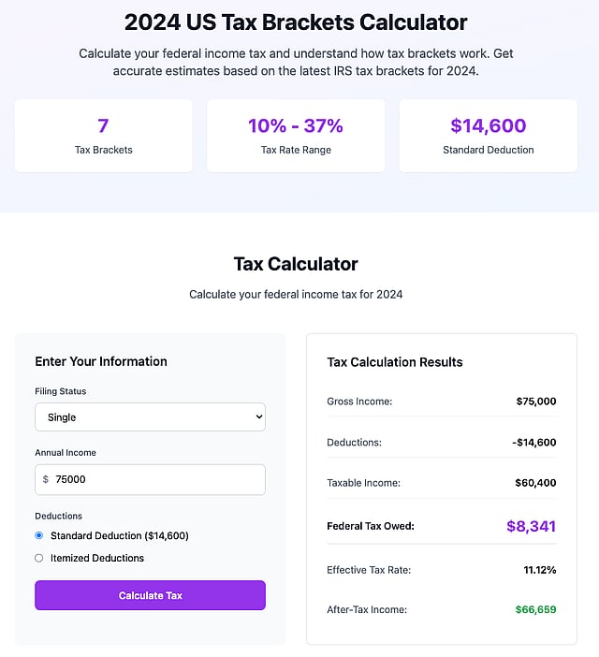Click the Tax Calculator section heading

[x=296, y=264]
